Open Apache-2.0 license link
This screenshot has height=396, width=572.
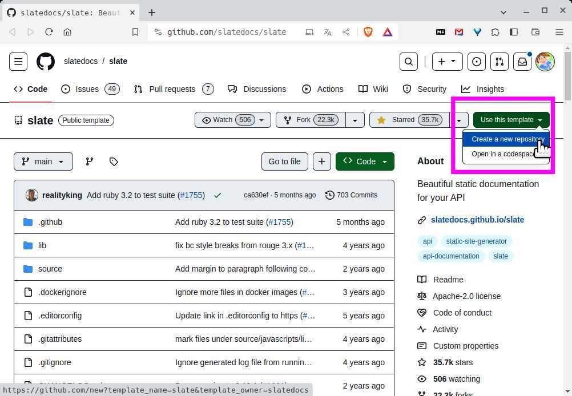[x=466, y=296]
